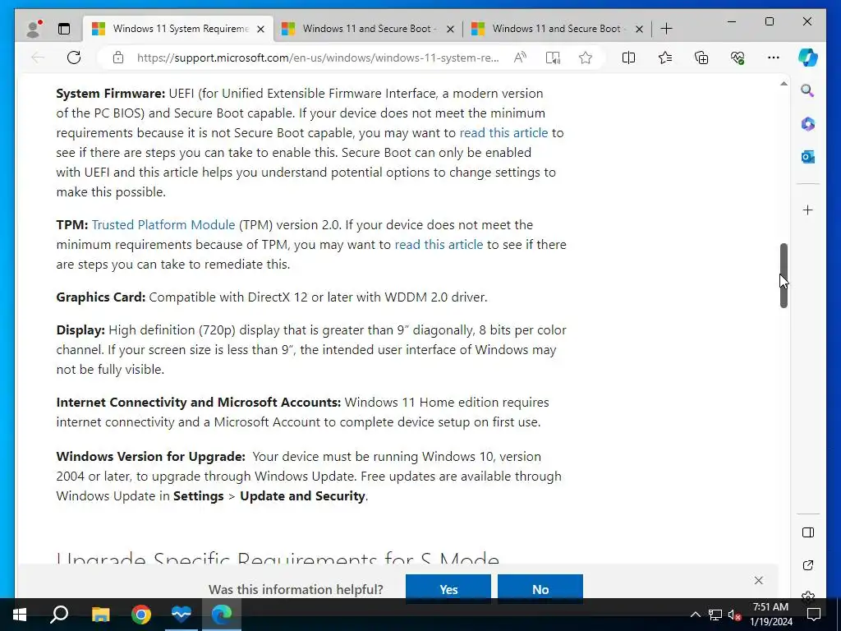Add a sidebar app with plus icon
The height and width of the screenshot is (631, 841).
808,210
